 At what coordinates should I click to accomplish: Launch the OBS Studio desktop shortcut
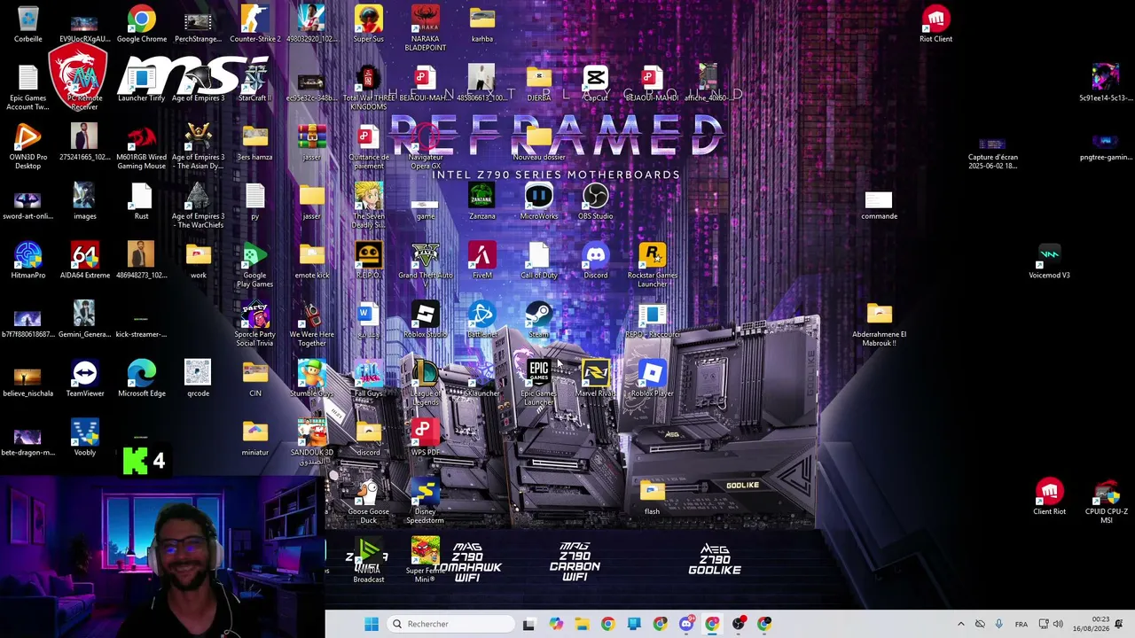[x=595, y=202]
